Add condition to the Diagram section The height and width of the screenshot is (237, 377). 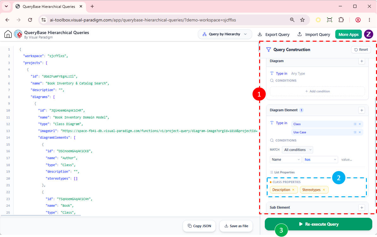pos(317,91)
